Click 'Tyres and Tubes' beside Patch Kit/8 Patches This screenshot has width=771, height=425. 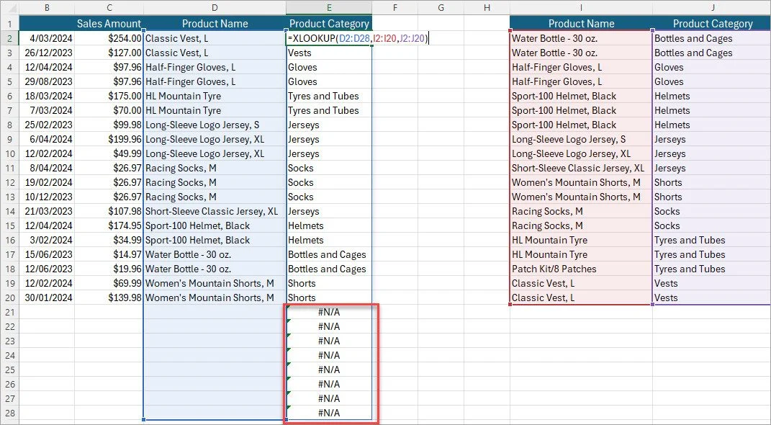tap(712, 269)
